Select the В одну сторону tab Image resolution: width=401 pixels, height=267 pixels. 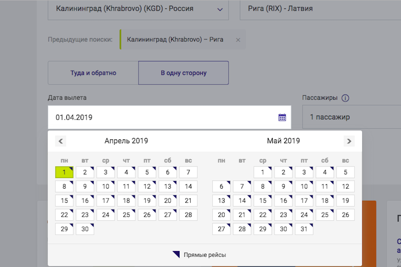point(183,73)
